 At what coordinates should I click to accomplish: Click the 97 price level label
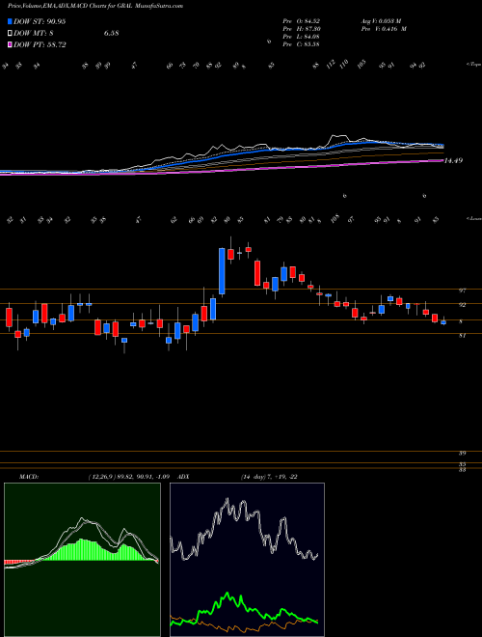point(462,291)
